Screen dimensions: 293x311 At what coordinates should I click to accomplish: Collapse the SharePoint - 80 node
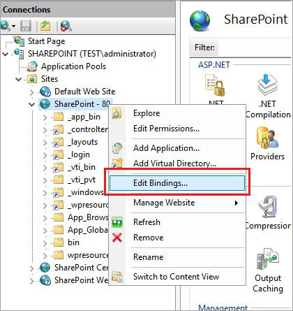(x=32, y=105)
